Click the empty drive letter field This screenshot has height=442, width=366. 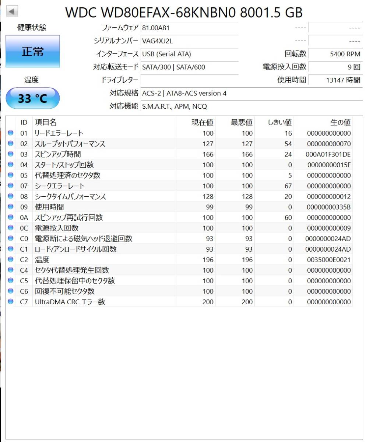point(189,80)
